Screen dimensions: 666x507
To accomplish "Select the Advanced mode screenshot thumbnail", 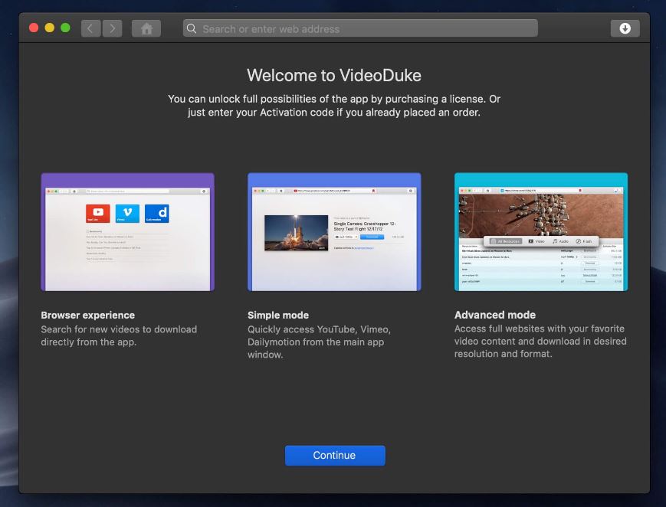I will coord(541,232).
